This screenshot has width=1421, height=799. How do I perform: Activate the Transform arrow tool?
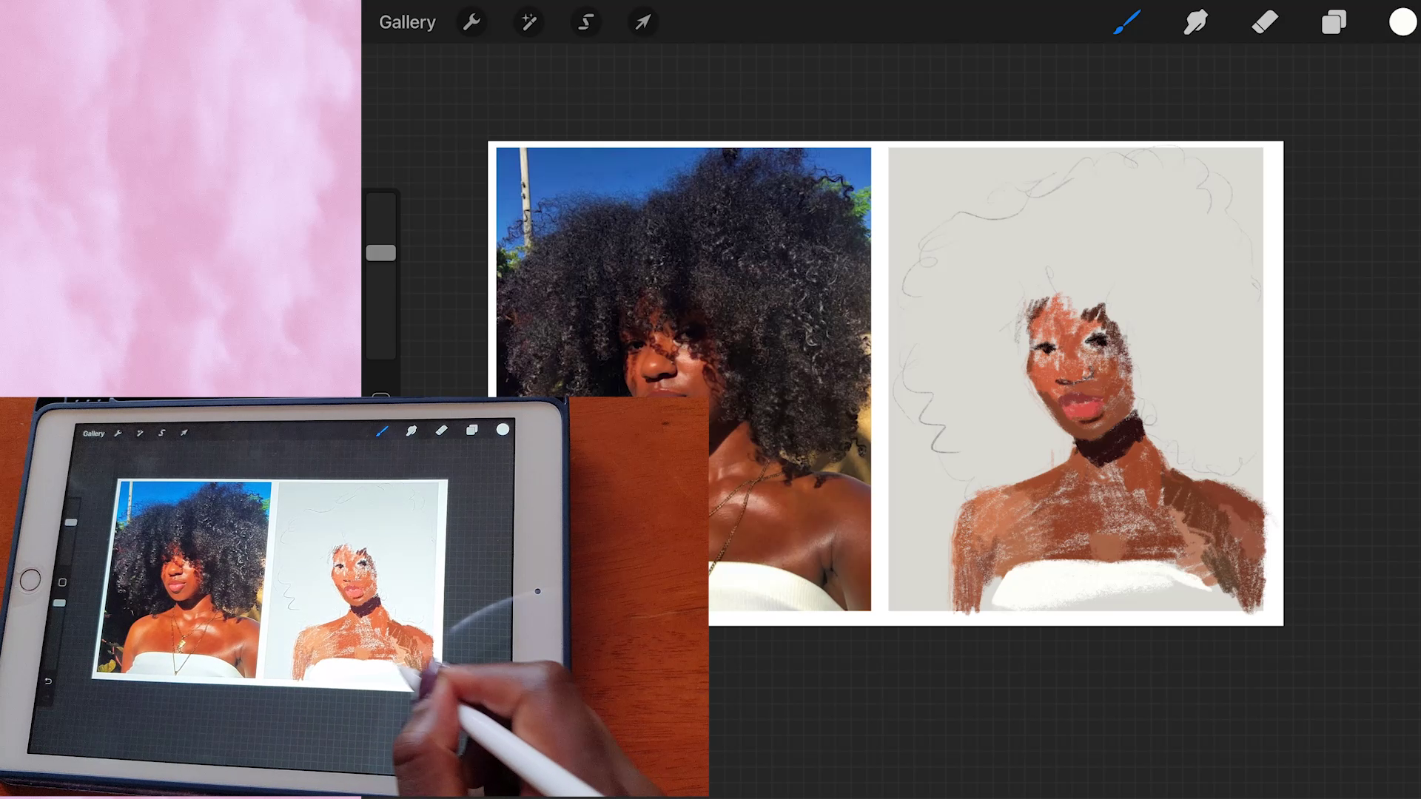642,22
